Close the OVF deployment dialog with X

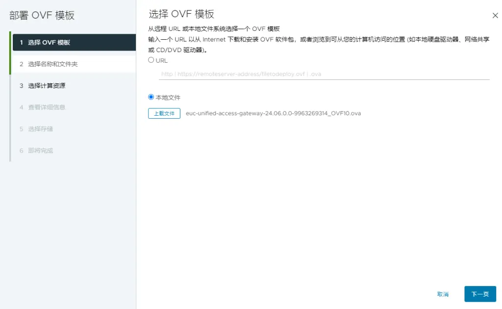click(x=495, y=16)
